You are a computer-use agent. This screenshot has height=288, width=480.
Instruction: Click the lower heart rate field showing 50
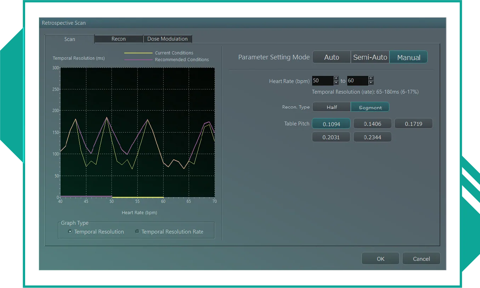[x=323, y=81]
